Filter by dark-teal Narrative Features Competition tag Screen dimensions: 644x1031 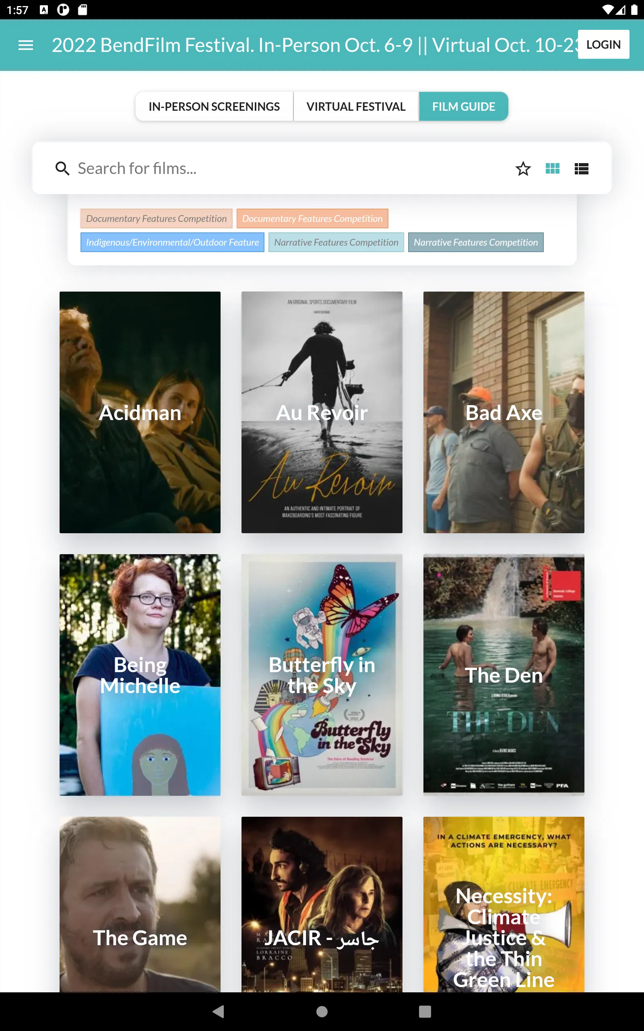[x=476, y=242]
